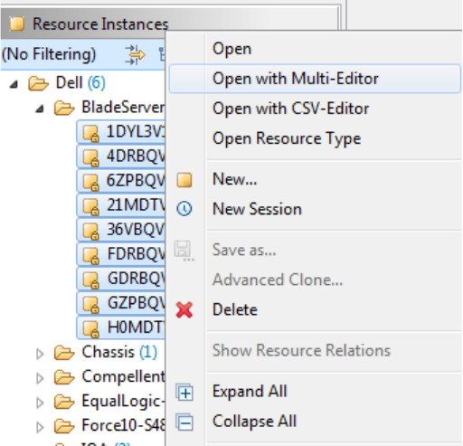Screen dimensions: 463x446
Task: Expand the Chassis folder node
Action: click(x=40, y=354)
